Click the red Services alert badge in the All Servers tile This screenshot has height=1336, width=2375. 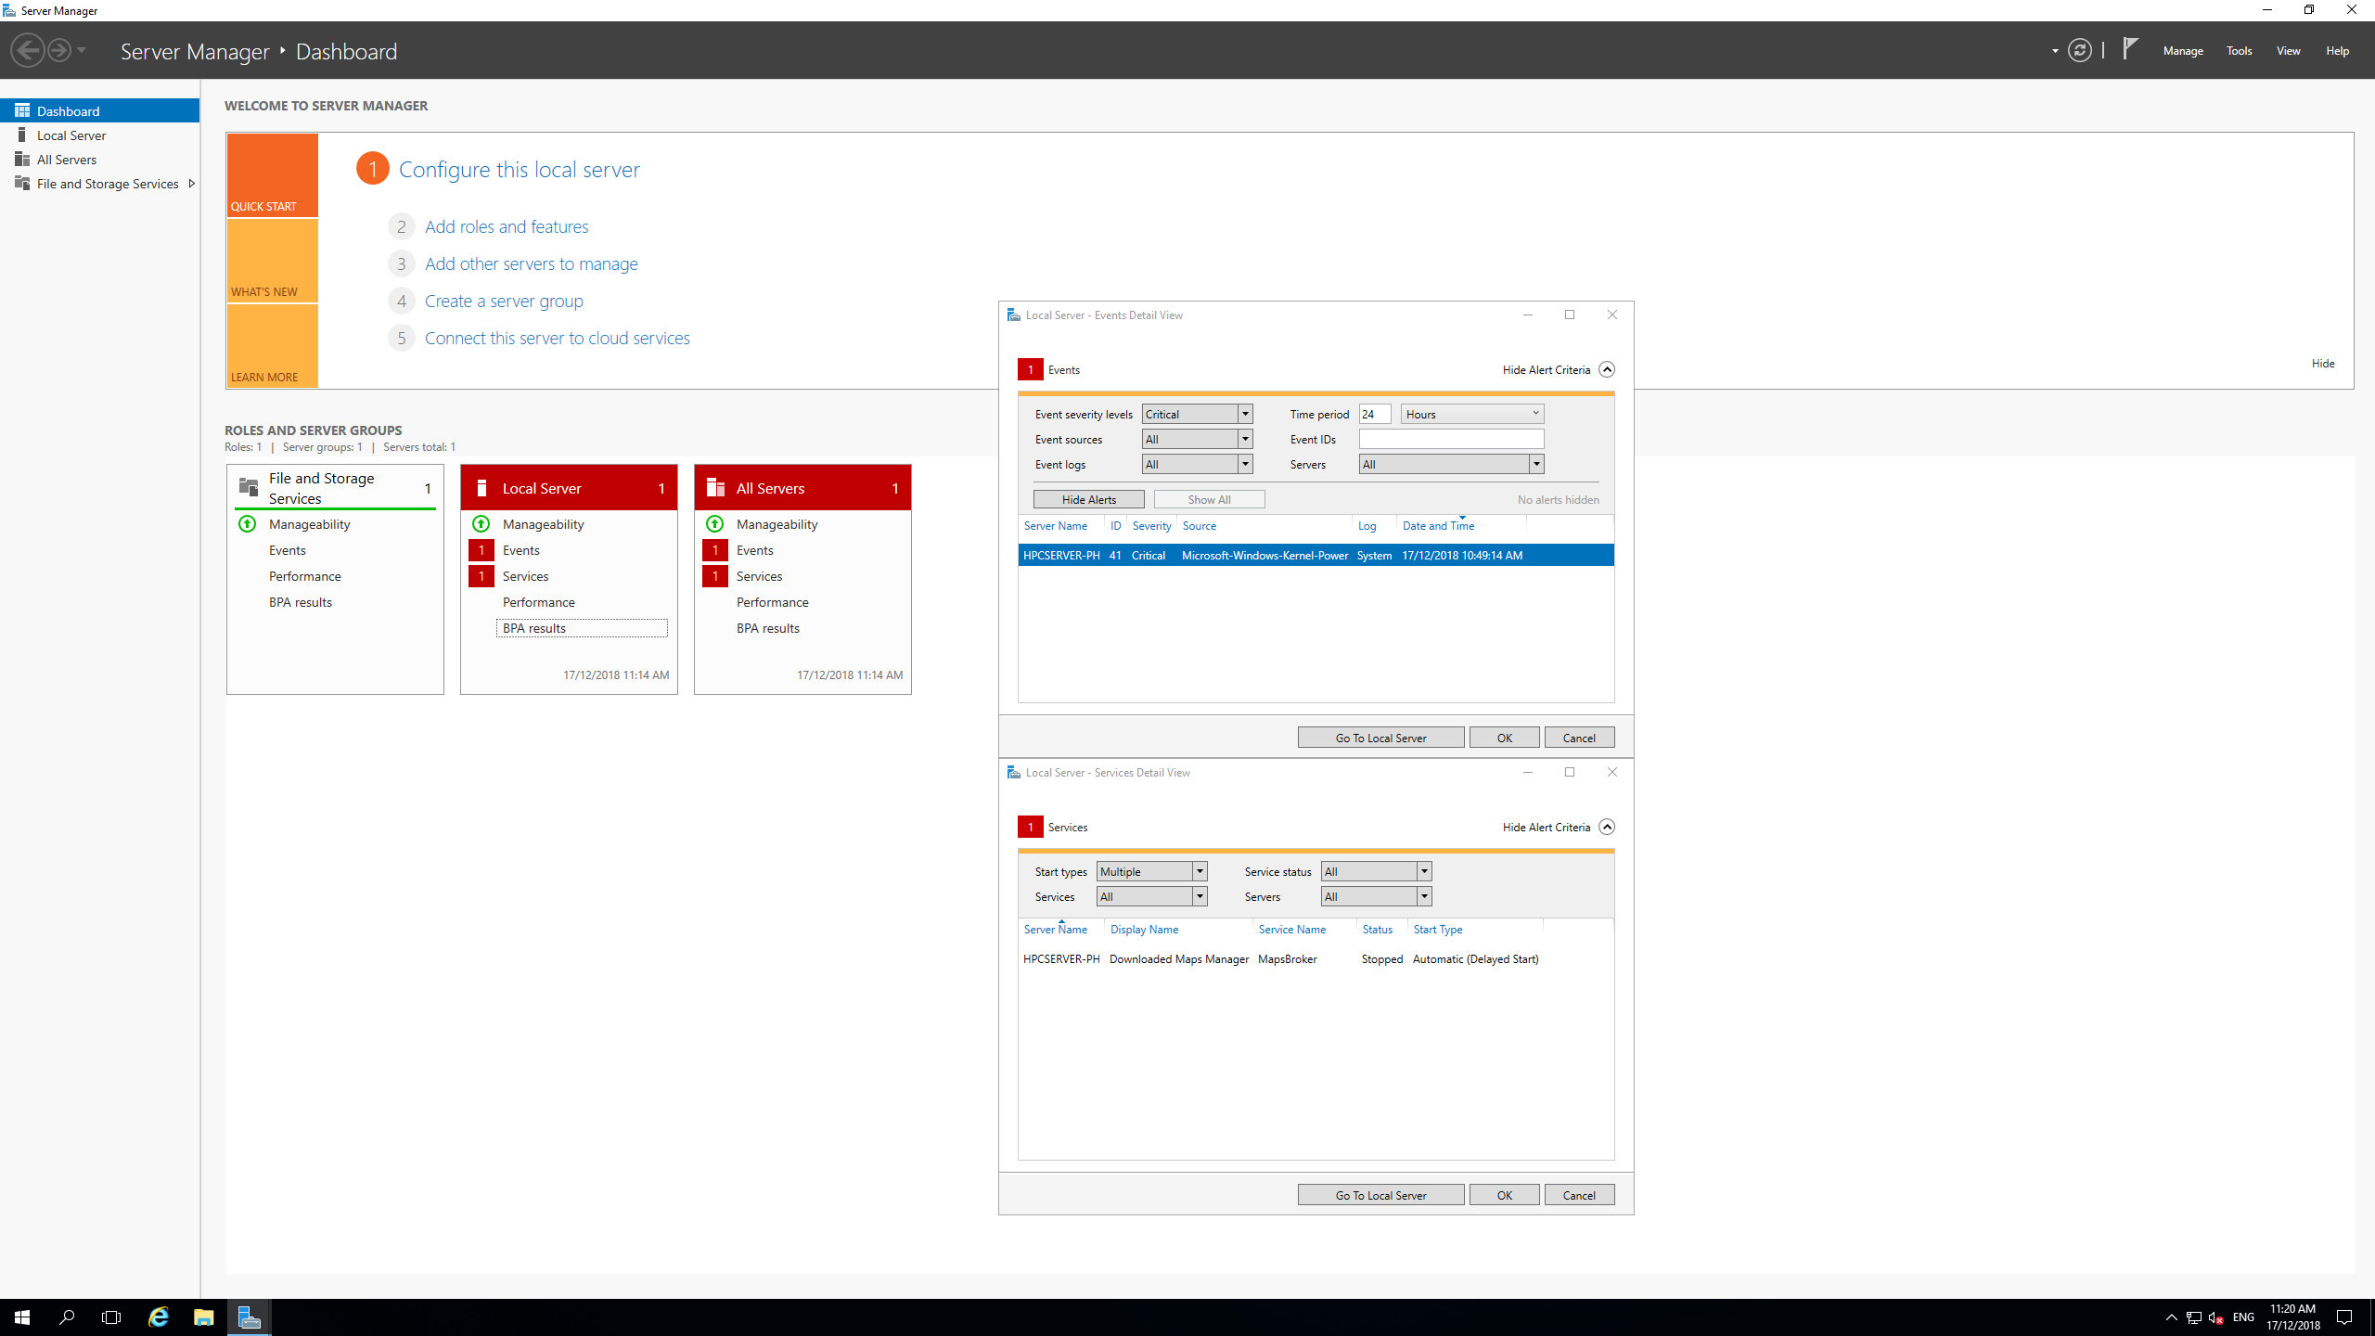point(714,576)
